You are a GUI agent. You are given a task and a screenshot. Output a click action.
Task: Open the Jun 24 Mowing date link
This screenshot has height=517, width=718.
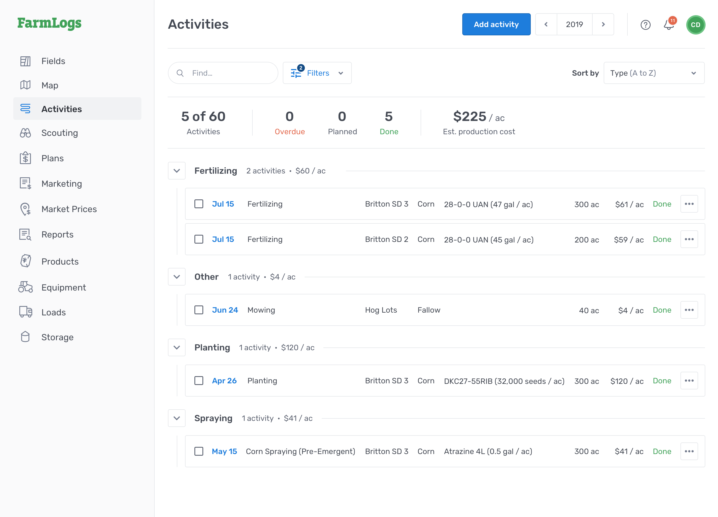(x=225, y=310)
